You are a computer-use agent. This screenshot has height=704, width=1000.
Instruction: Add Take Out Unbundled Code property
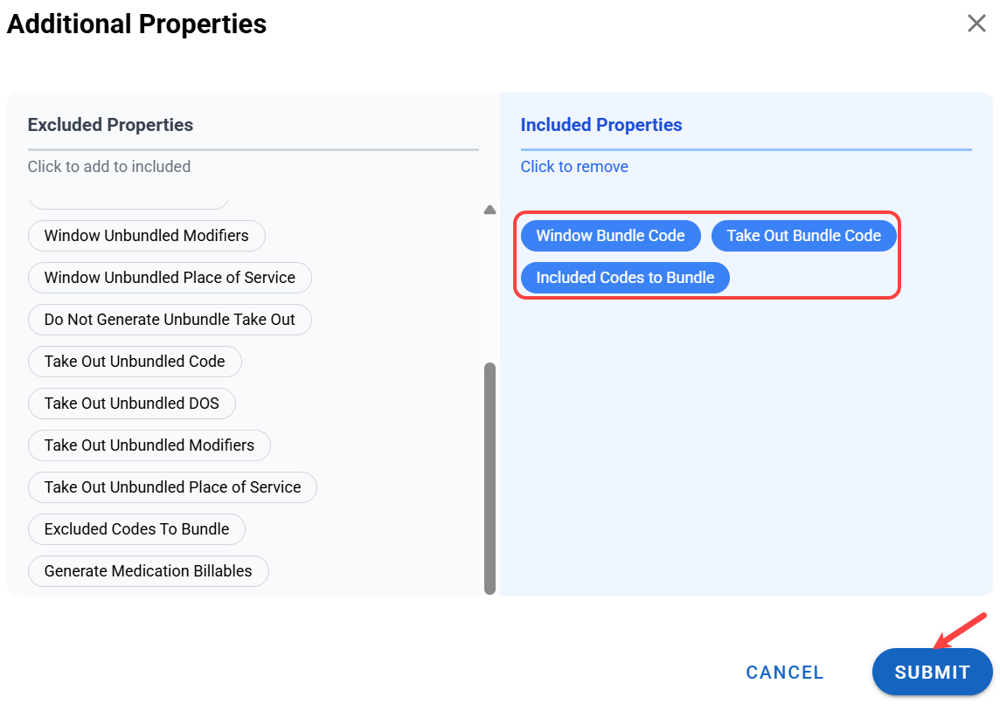click(135, 362)
